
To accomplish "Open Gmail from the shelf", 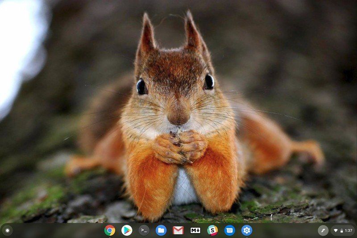I will pyautogui.click(x=178, y=230).
